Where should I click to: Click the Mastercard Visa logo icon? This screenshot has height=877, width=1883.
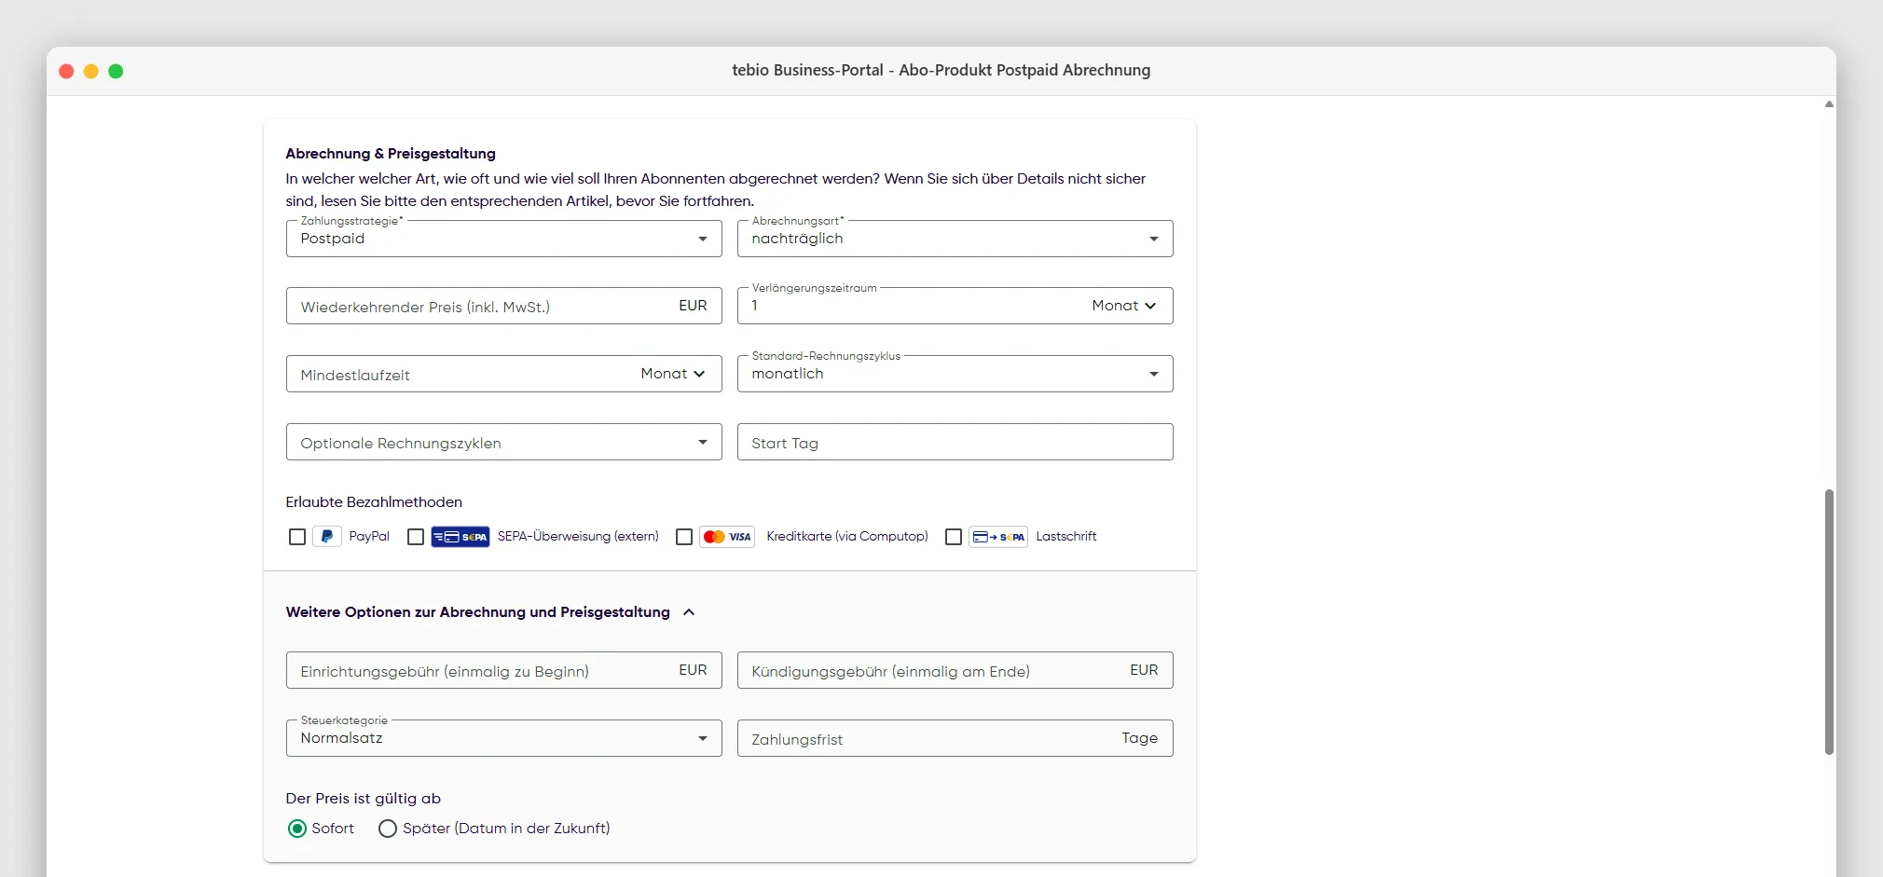click(727, 537)
